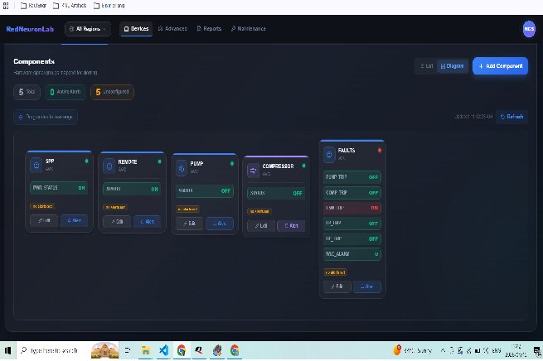Select PWR STATUS row on SPP card
Image resolution: width=543 pixels, height=361 pixels.
click(x=59, y=188)
